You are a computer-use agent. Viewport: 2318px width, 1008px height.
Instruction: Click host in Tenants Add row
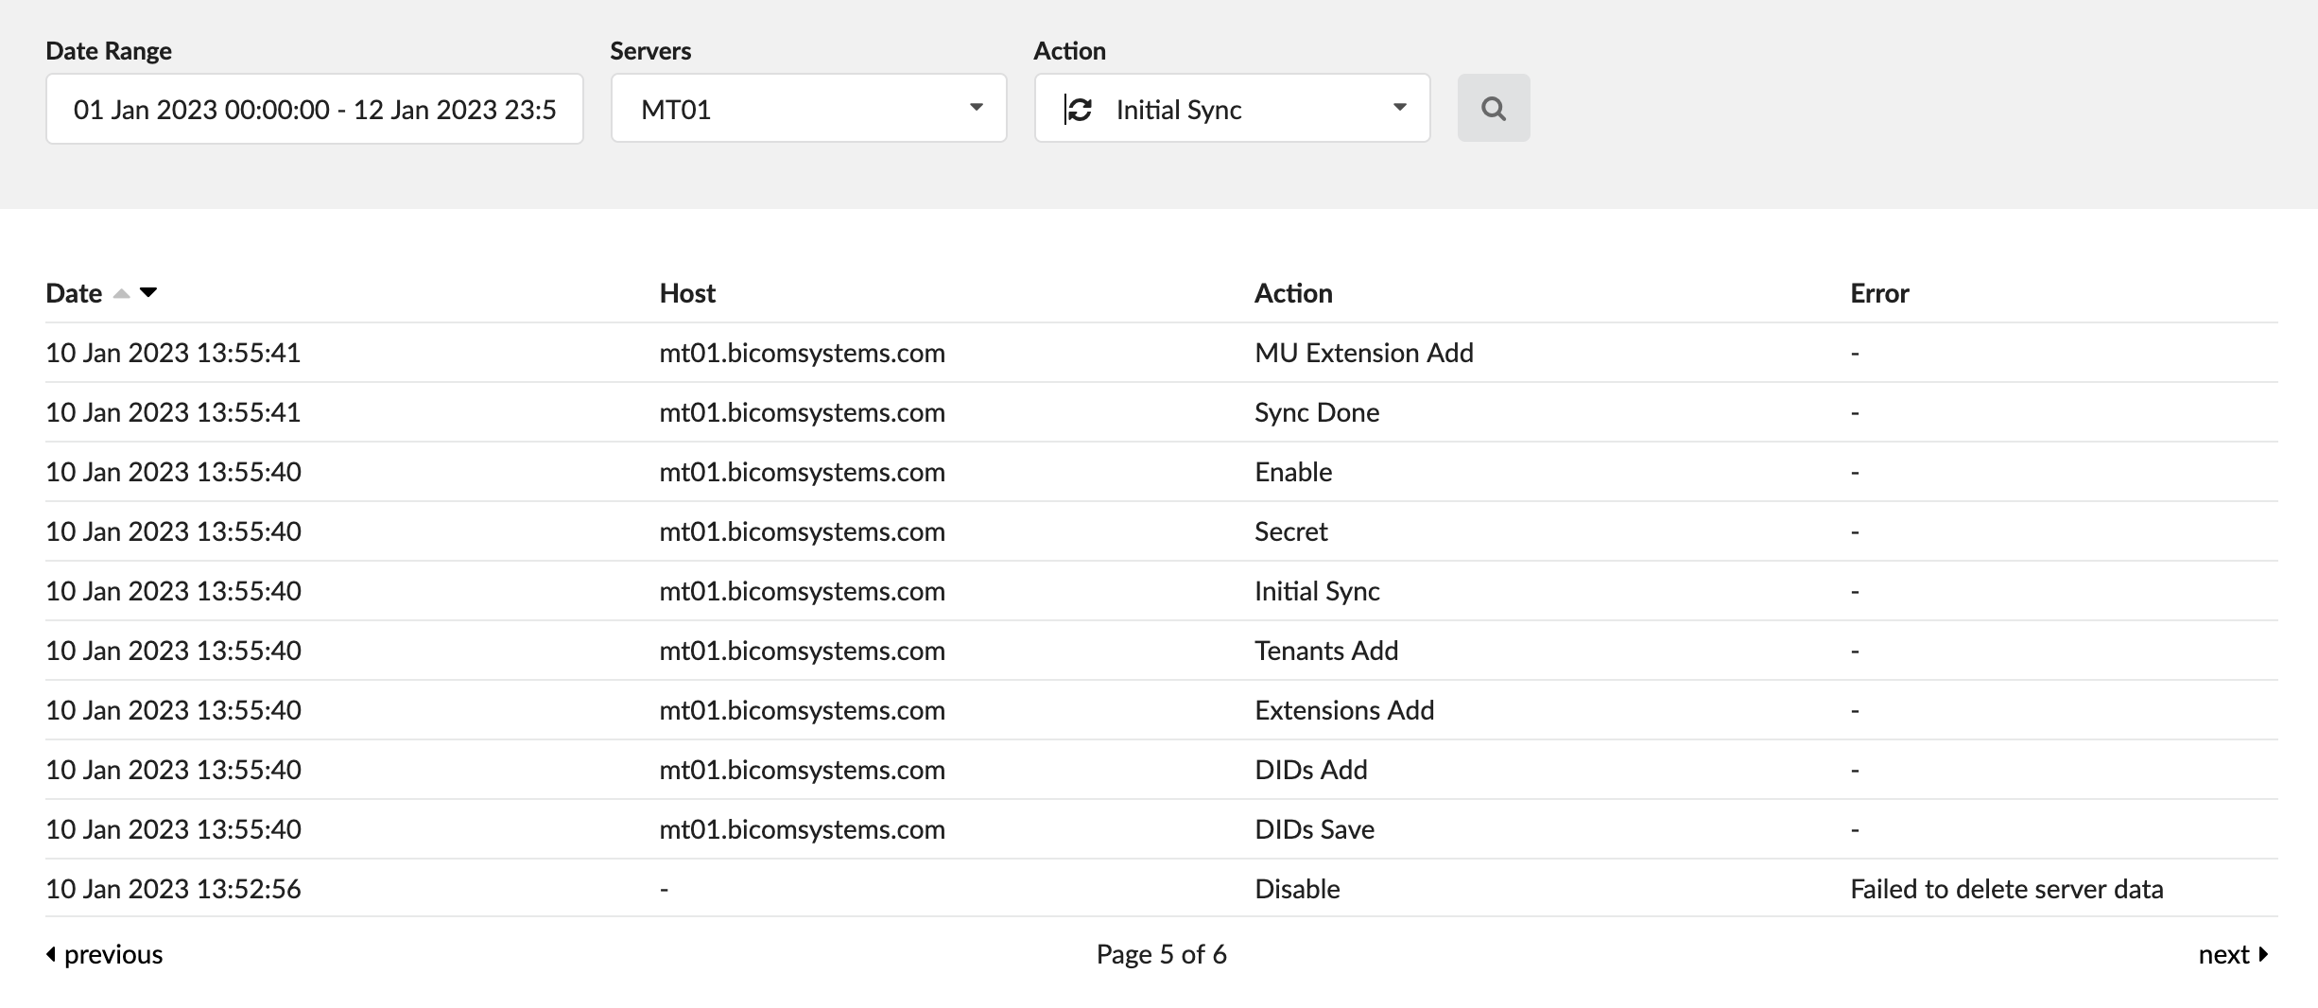[802, 651]
